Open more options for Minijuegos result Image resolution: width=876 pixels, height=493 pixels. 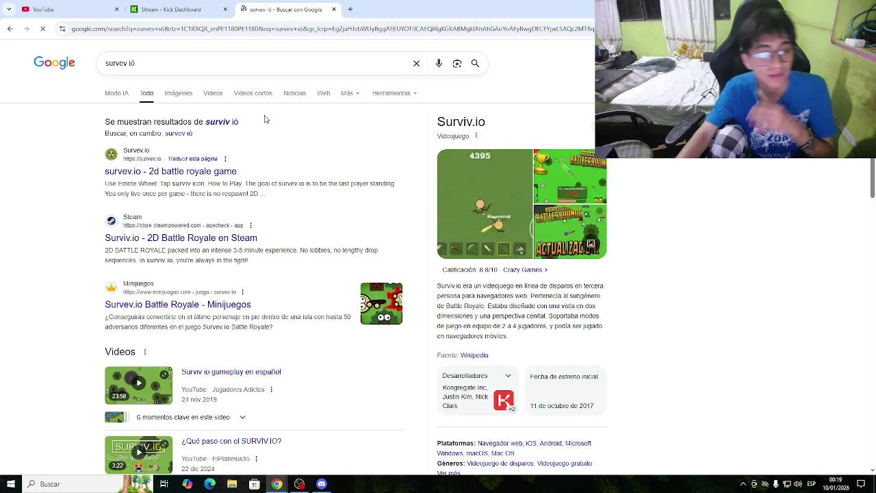[x=242, y=292]
